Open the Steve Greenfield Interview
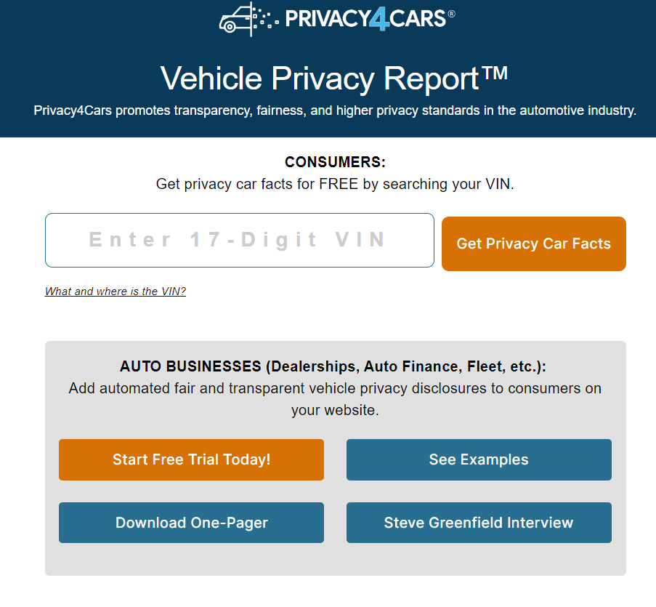 [479, 523]
